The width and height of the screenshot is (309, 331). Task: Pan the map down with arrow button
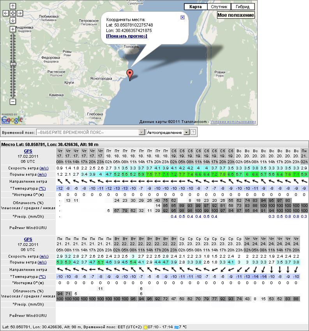click(12, 20)
